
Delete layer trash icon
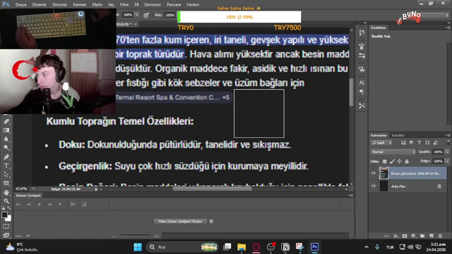point(440,236)
